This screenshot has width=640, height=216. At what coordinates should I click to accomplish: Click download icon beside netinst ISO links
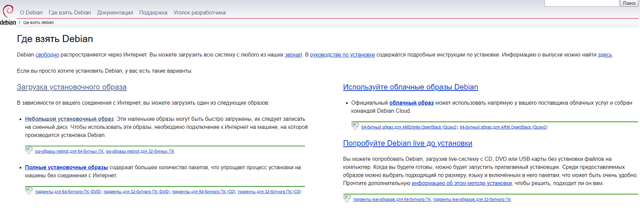click(29, 151)
